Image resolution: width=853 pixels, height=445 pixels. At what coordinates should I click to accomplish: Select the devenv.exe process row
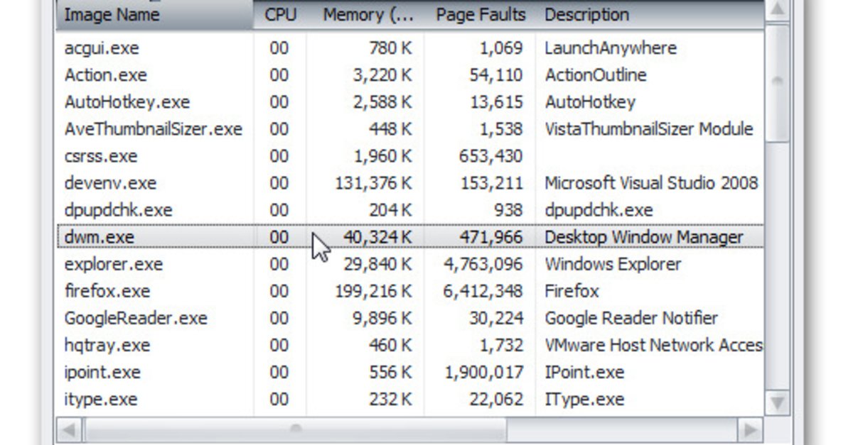coord(110,183)
